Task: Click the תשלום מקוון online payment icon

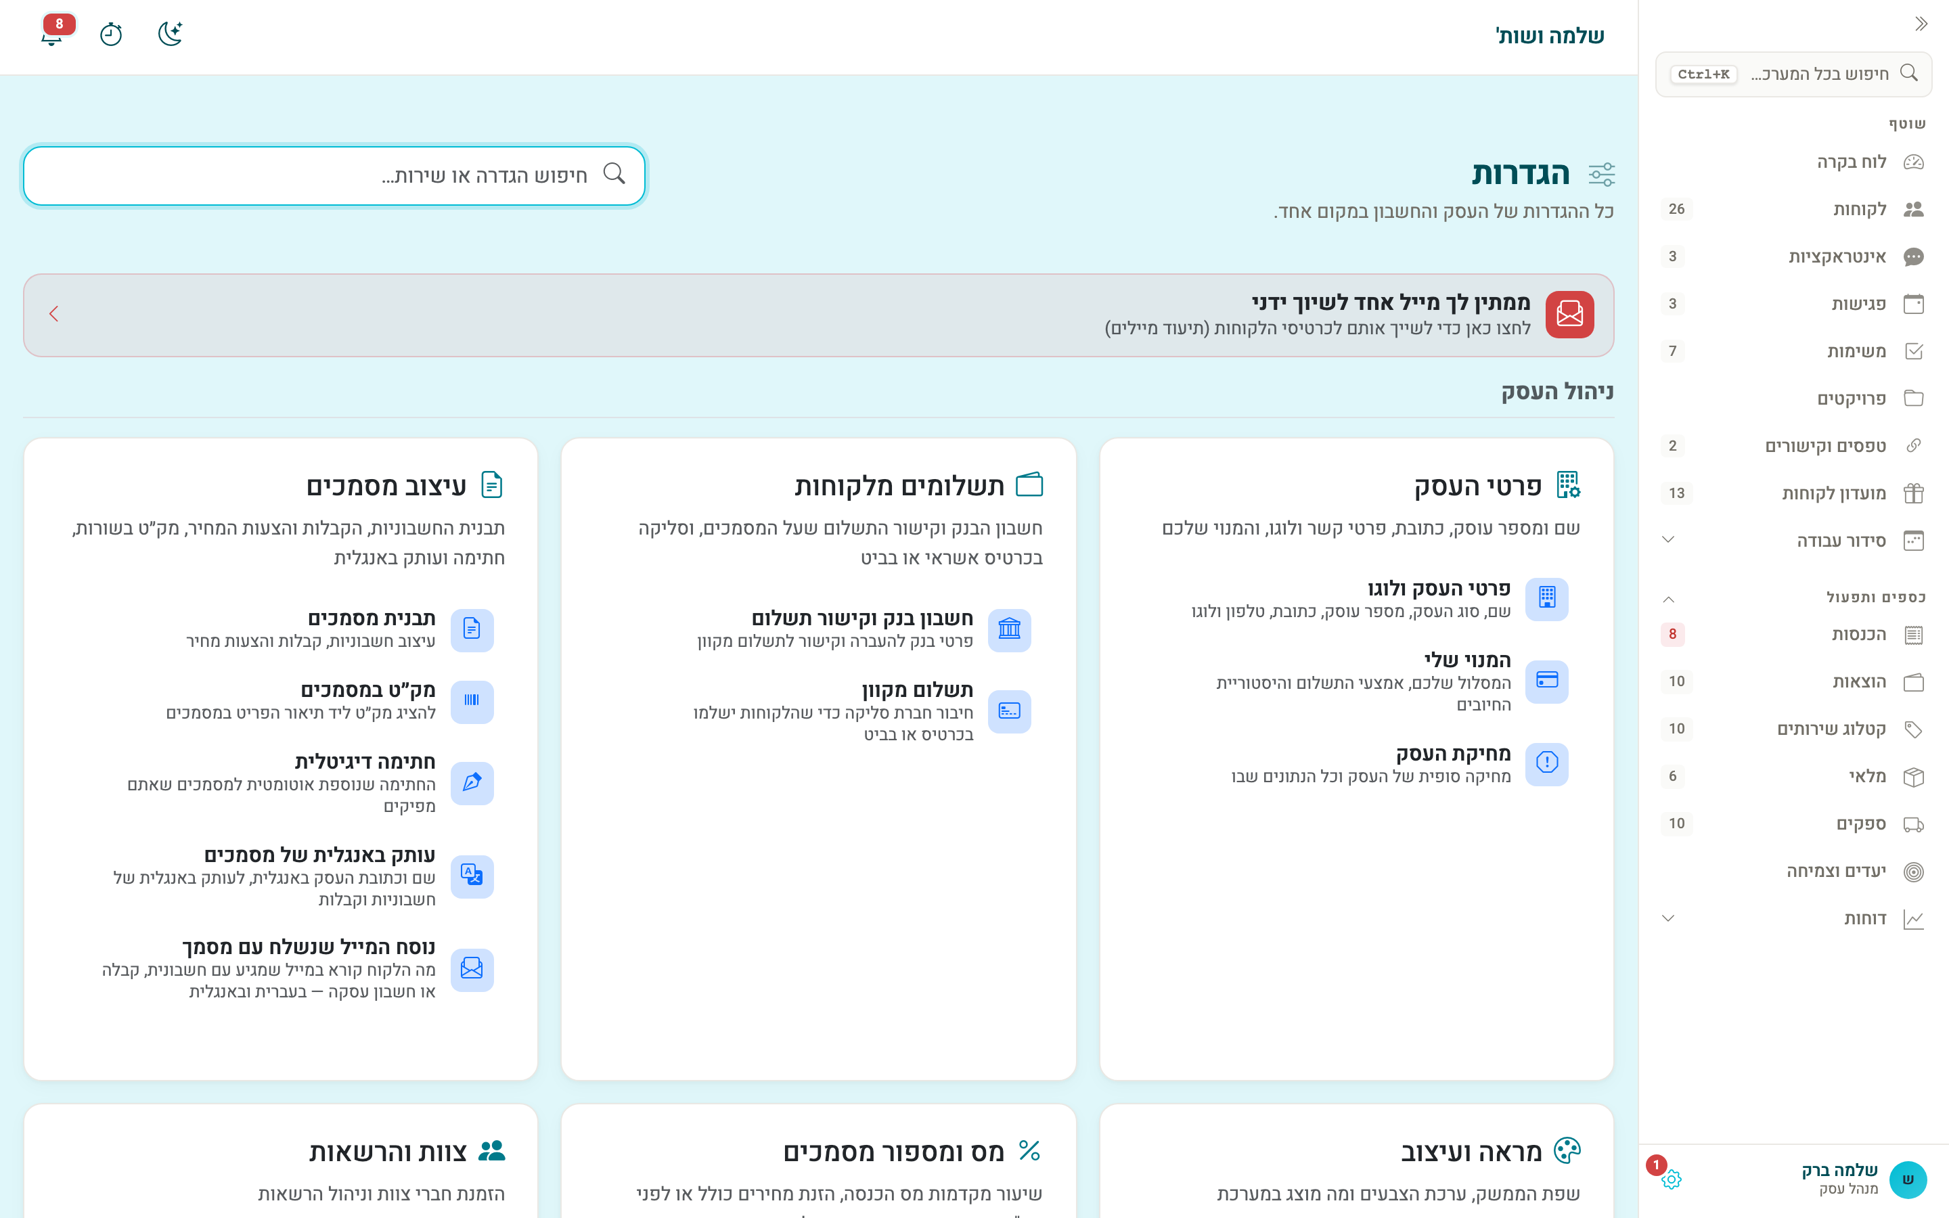Action: 1009,711
